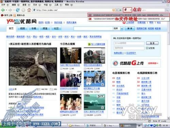Click the red flv-sniffer extension icon
This screenshot has width=170, height=128.
pyautogui.click(x=125, y=10)
